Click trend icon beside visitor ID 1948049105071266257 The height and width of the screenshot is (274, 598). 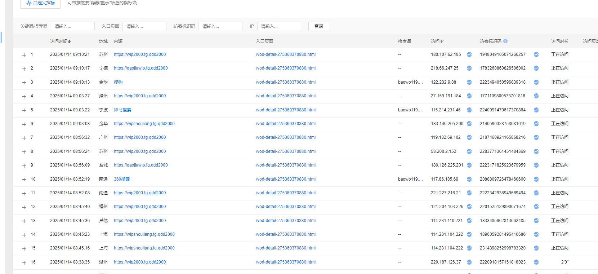[x=536, y=54]
